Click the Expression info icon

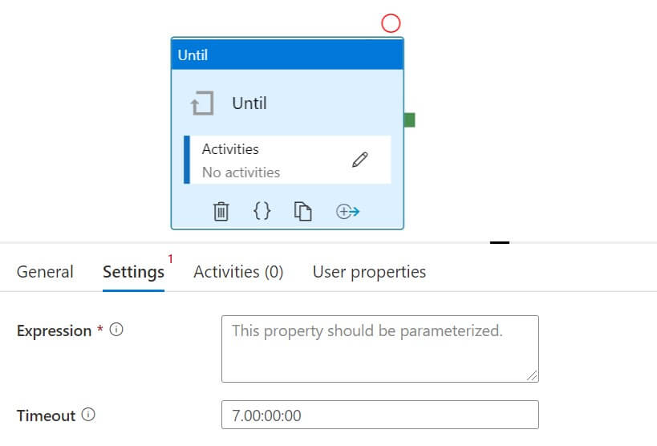click(x=116, y=330)
